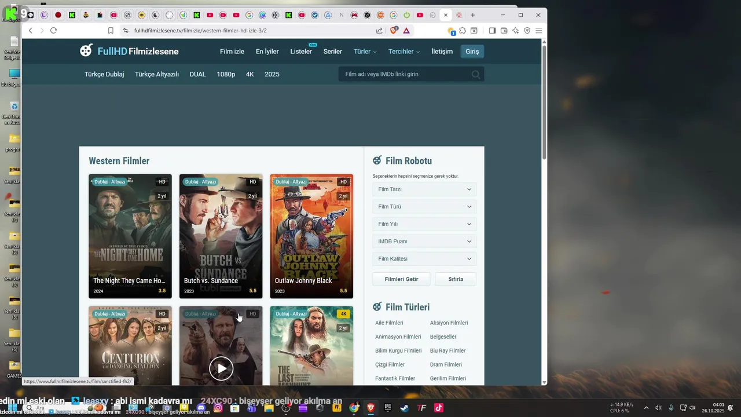Expand the Film Yılı dropdown
Viewport: 741px width, 417px height.
pos(424,224)
